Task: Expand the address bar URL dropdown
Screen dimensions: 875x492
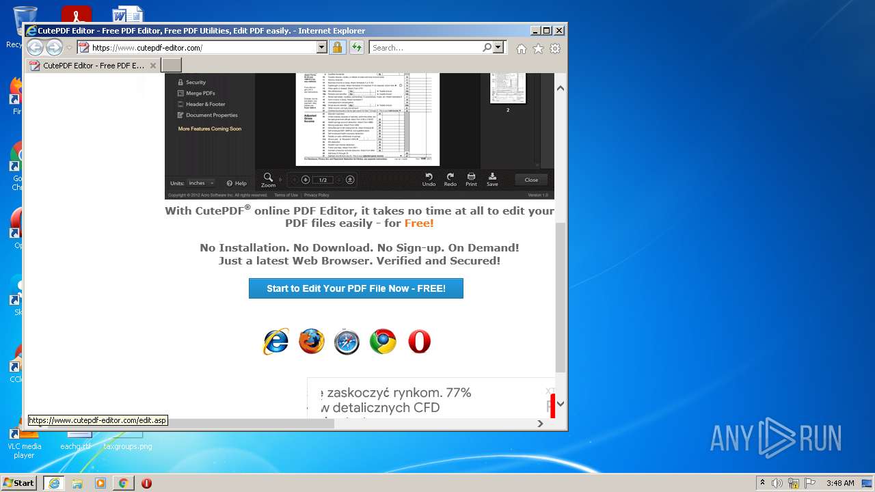Action: [x=321, y=48]
